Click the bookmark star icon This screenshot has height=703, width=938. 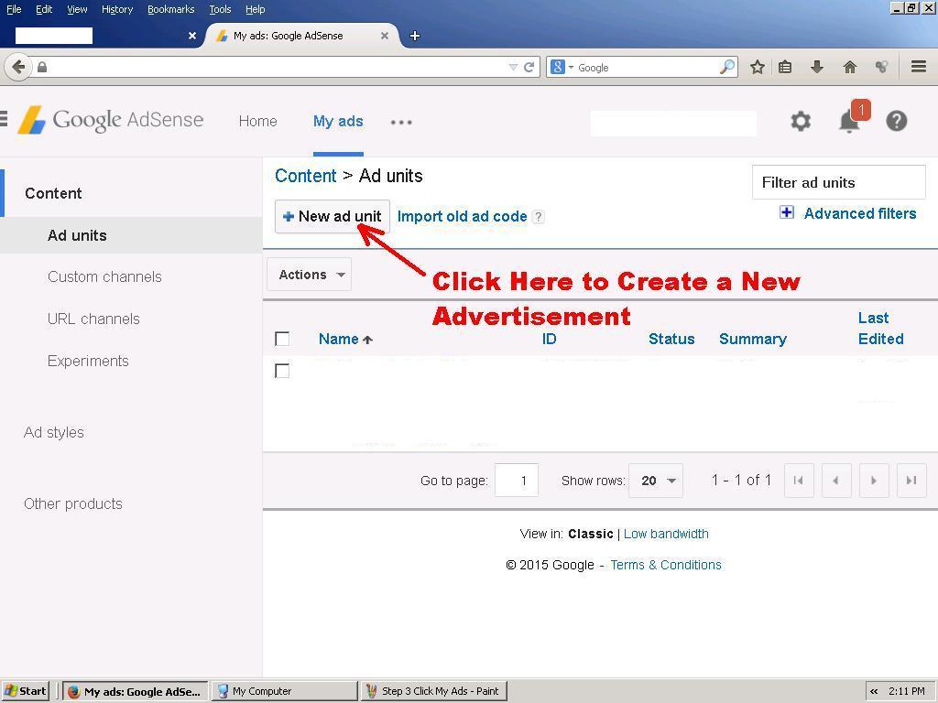(758, 67)
